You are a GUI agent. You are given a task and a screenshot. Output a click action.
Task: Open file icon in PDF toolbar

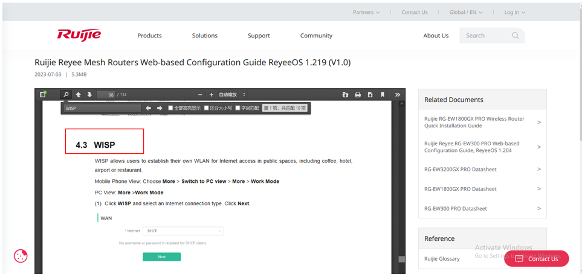tap(346, 95)
